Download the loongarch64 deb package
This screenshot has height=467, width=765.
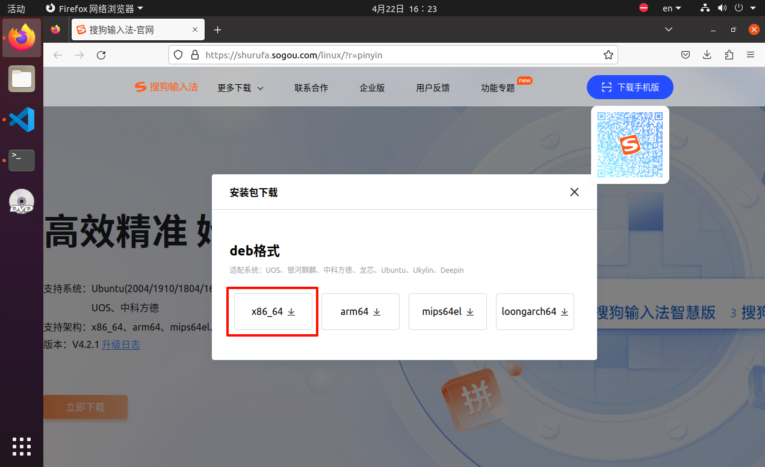click(x=535, y=311)
